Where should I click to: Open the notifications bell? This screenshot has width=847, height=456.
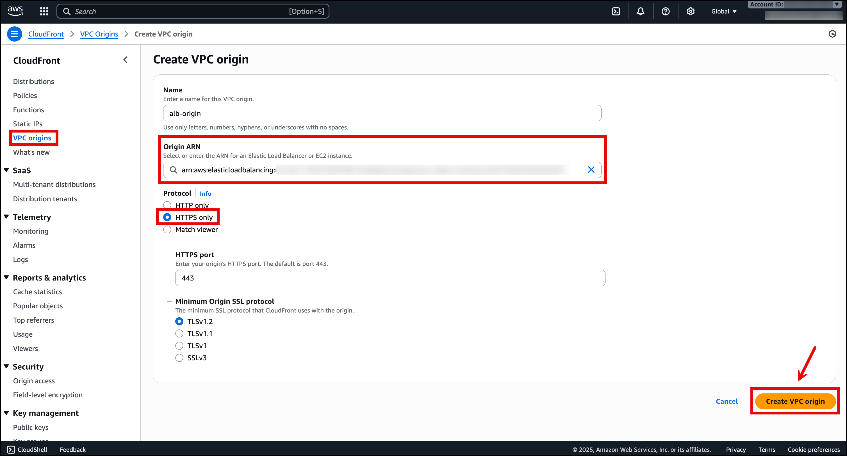point(641,11)
